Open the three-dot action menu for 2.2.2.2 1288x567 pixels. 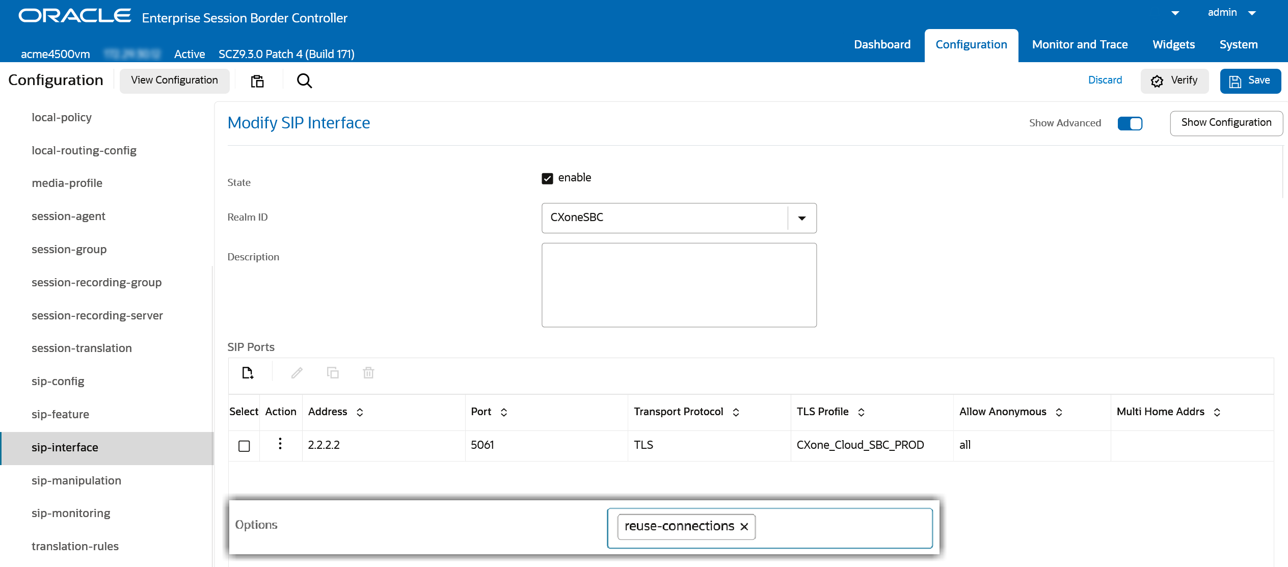(x=280, y=444)
